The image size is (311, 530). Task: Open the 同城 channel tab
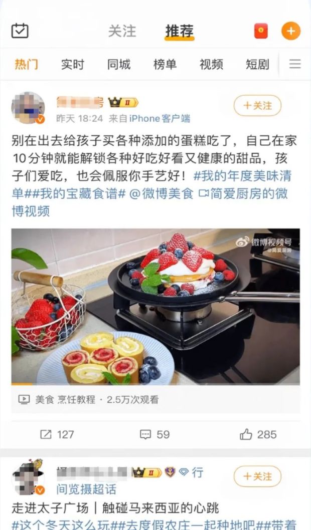click(119, 64)
